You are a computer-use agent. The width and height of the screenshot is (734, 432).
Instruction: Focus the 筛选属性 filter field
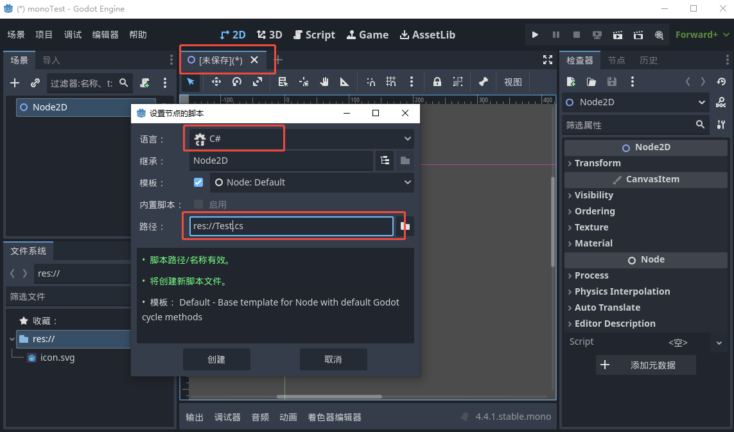[x=636, y=125]
